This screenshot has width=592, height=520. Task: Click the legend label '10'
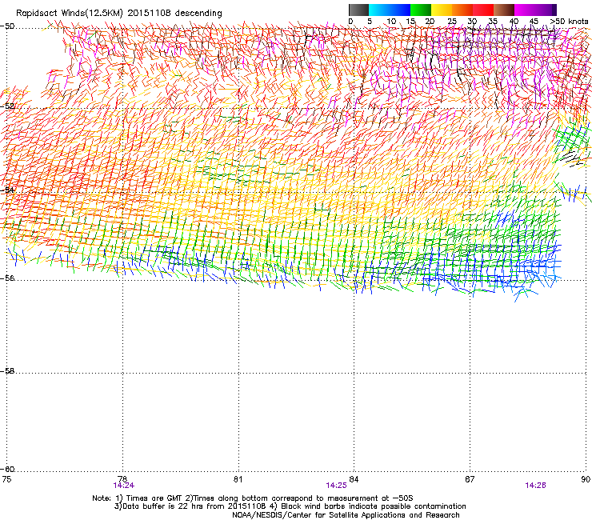coord(390,22)
